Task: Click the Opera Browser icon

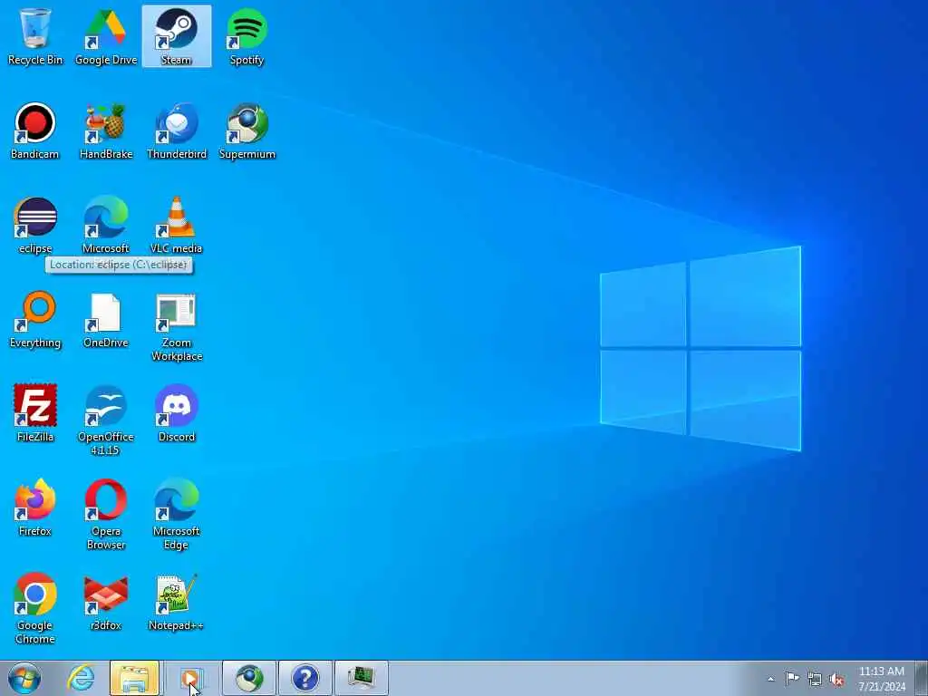Action: coord(106,515)
